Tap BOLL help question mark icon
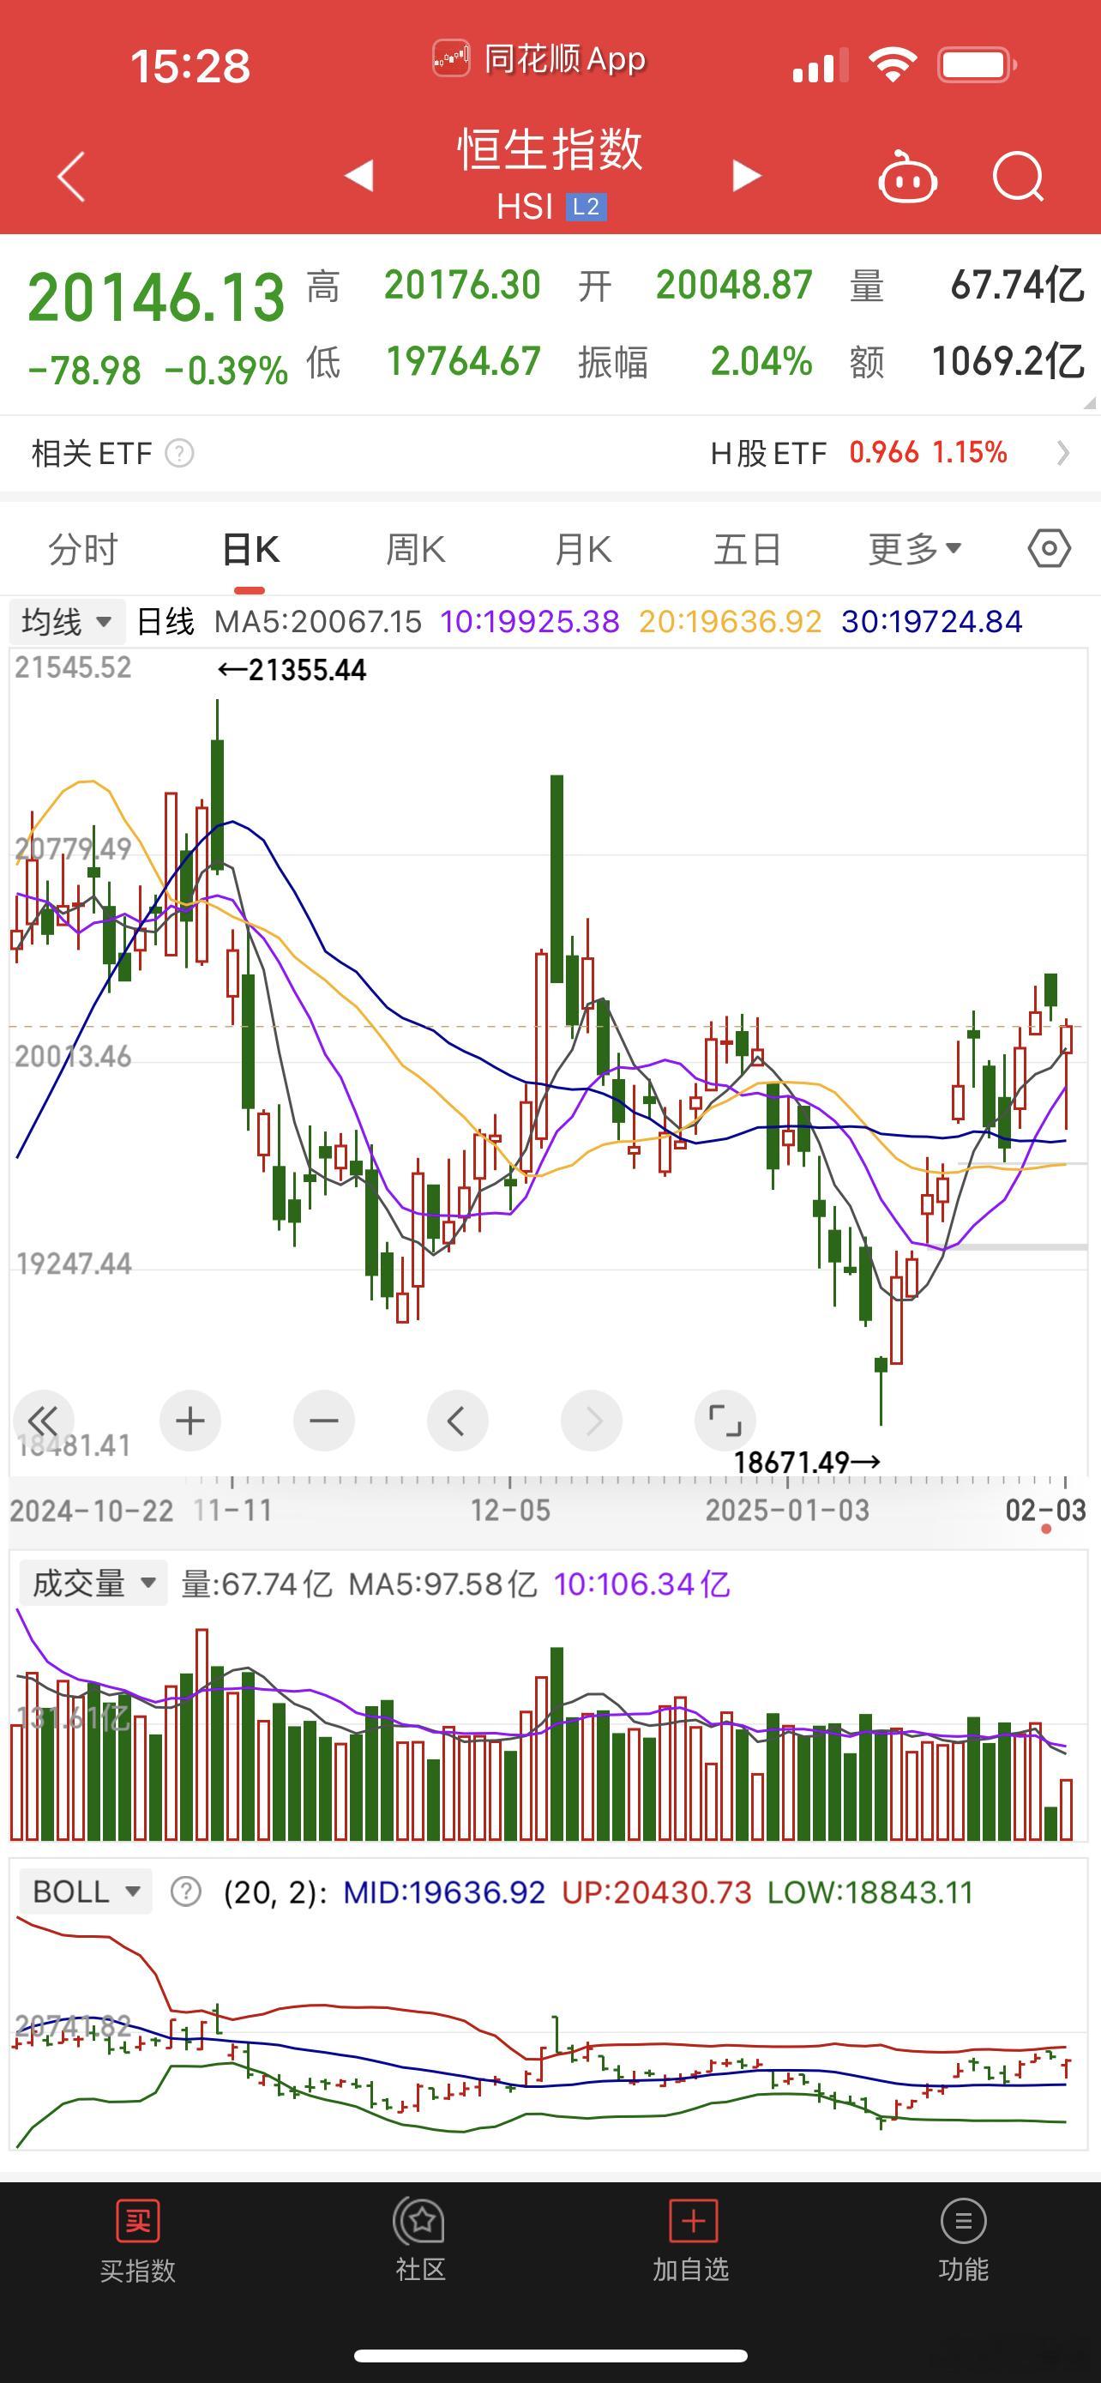This screenshot has height=2383, width=1101. point(186,1891)
